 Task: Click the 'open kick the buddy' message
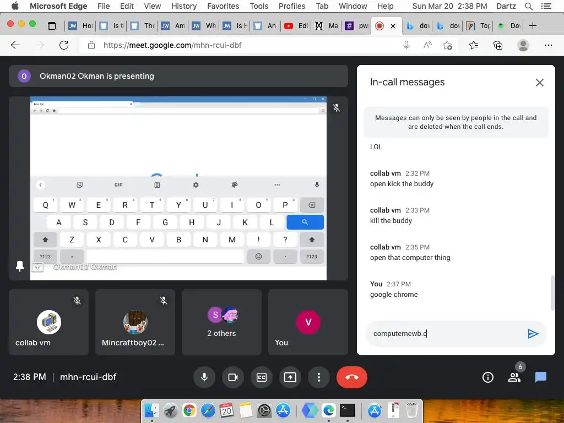pyautogui.click(x=402, y=184)
